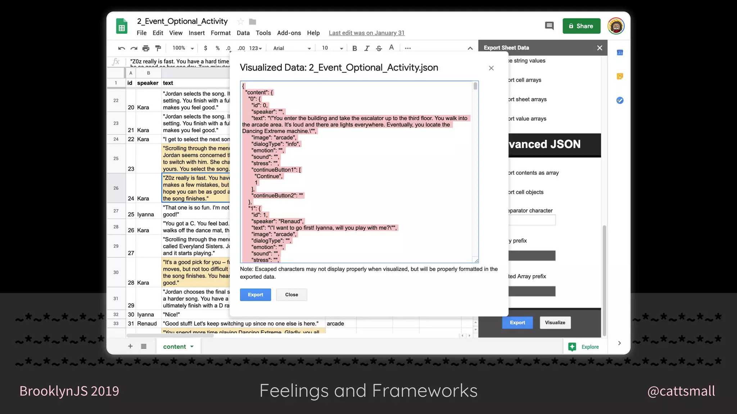Star the 2_Event_Optional_Activity document

pos(240,22)
